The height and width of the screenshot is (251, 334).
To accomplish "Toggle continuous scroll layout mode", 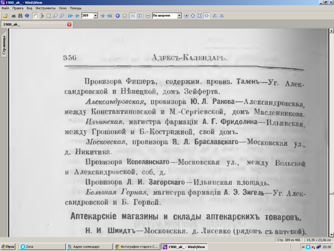I will tap(132, 16).
